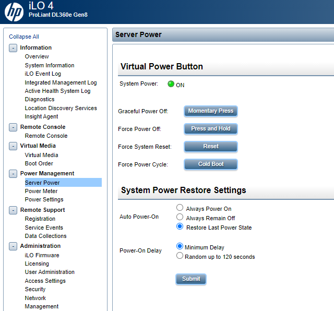Choose Restore Last Power State option
The height and width of the screenshot is (311, 334).
(x=180, y=226)
